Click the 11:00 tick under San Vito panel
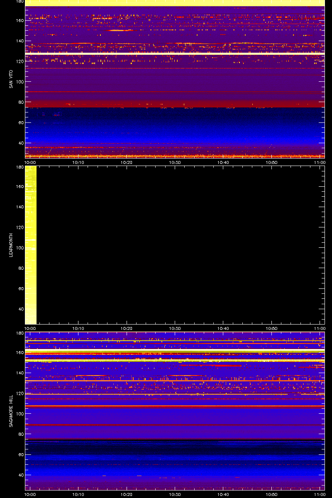 [320, 162]
